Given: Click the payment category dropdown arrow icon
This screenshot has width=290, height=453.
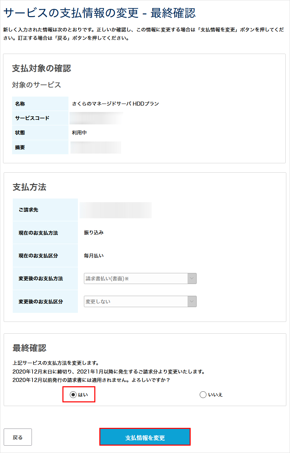Looking at the screenshot, I should coord(192,301).
